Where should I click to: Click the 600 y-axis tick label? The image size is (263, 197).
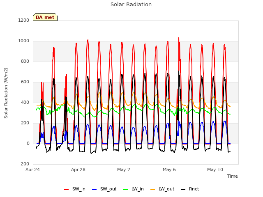pyautogui.click(x=25, y=82)
